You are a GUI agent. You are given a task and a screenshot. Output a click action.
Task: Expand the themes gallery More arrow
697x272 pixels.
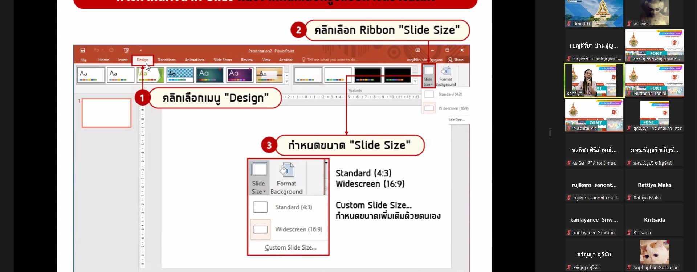(287, 82)
